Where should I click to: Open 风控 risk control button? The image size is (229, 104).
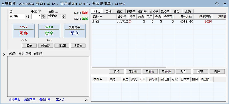[217, 72]
